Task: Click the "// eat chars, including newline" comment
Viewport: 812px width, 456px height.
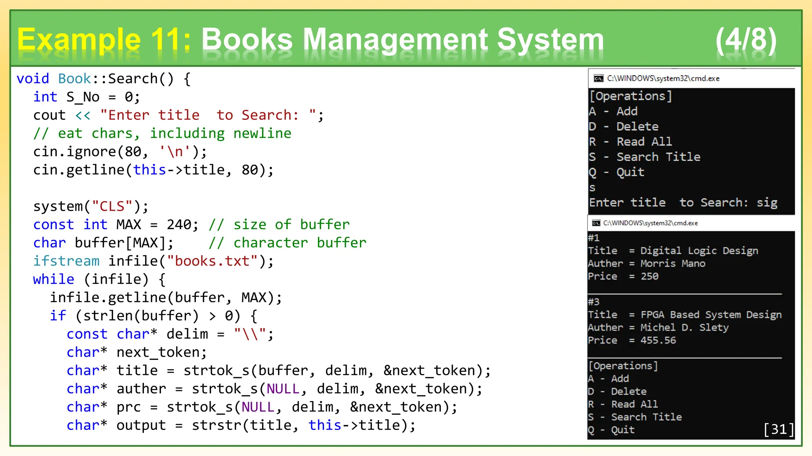Action: [162, 133]
